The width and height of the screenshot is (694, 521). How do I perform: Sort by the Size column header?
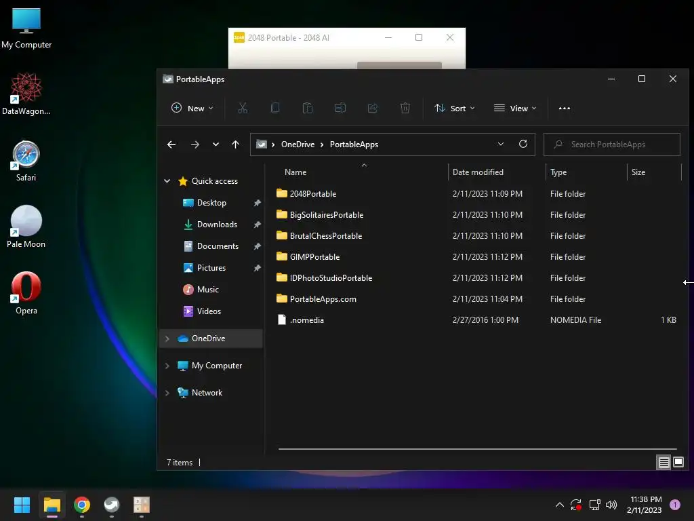(654, 172)
